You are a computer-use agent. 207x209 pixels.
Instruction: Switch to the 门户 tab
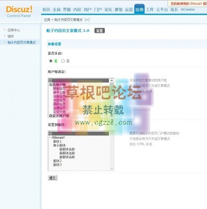tap(98, 10)
